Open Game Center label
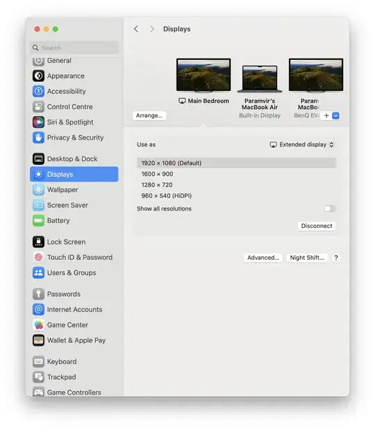The image size is (375, 430). click(68, 325)
